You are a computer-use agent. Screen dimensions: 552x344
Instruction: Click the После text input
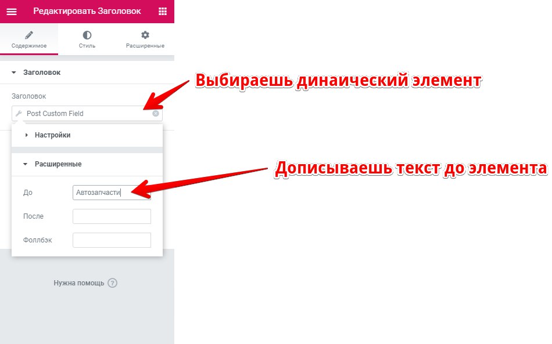click(x=112, y=216)
